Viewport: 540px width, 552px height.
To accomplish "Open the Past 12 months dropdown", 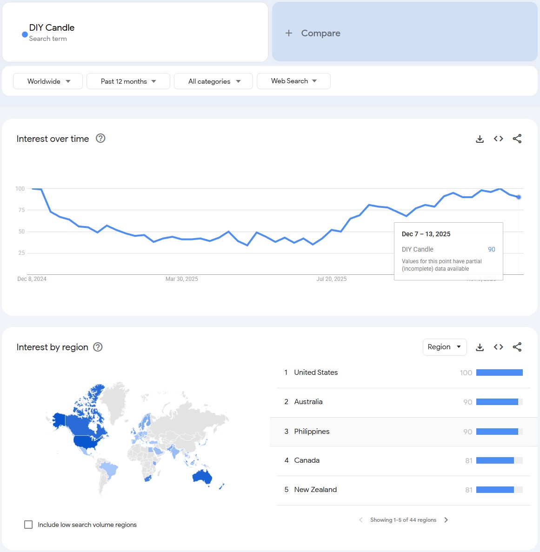I will 128,81.
